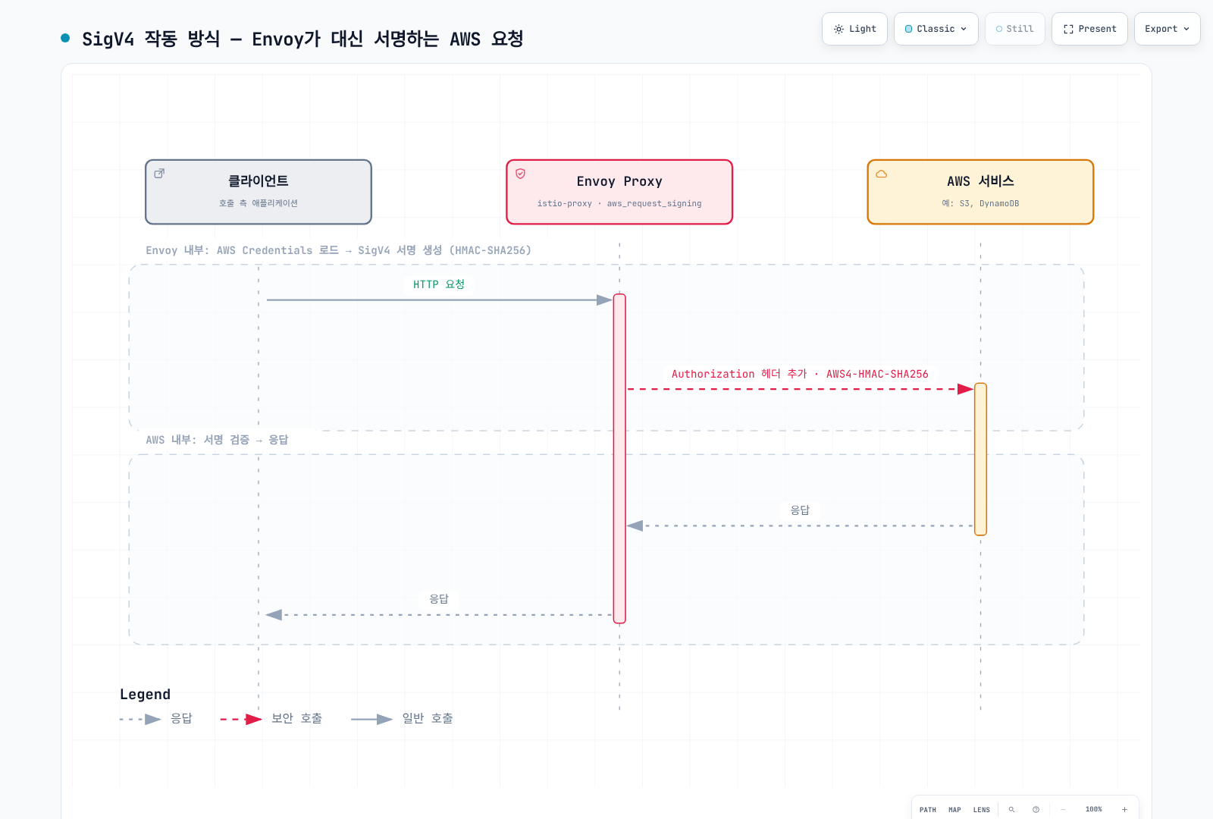Click the red dashed arrow legend icon
The height and width of the screenshot is (819, 1213).
(241, 719)
